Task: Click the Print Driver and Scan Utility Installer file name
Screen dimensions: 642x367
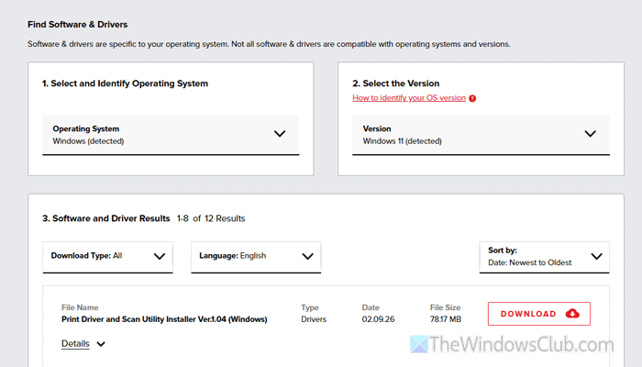Action: click(164, 319)
